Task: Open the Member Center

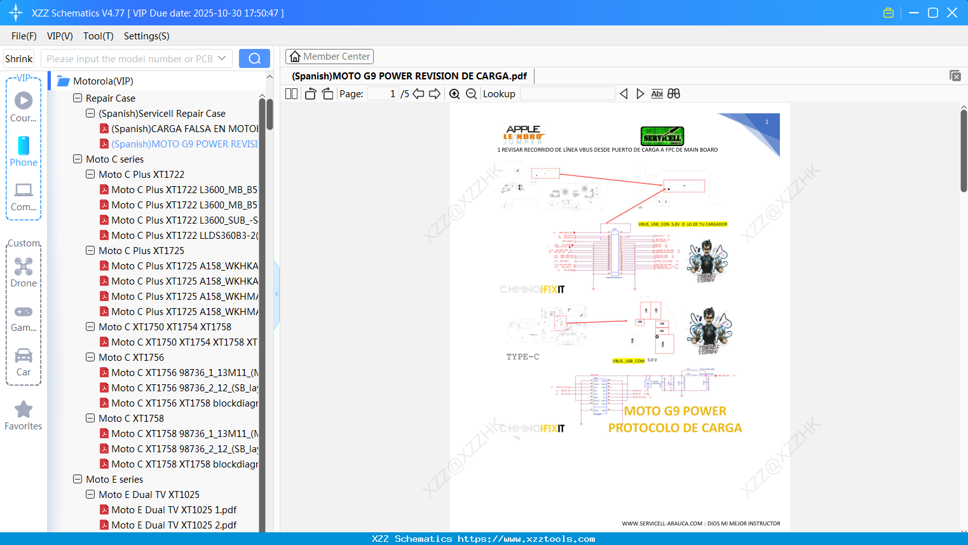Action: [329, 57]
